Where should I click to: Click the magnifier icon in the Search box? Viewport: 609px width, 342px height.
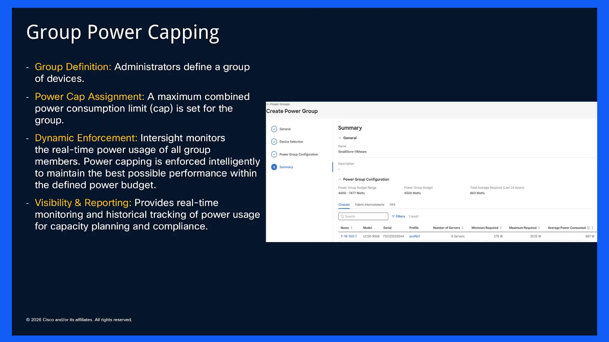tap(342, 216)
